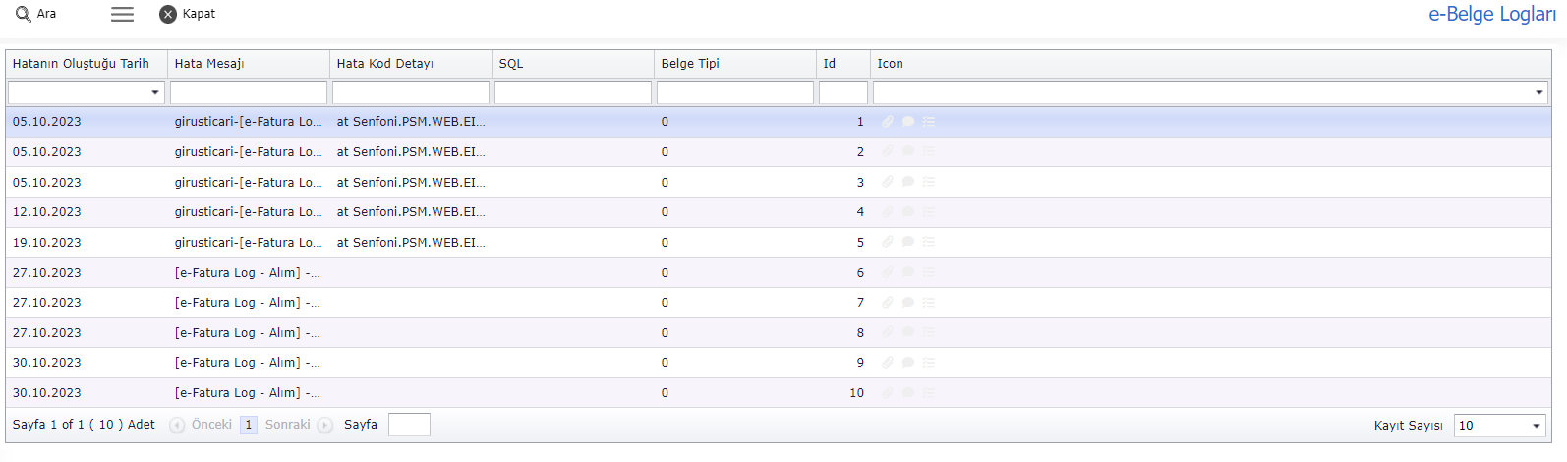The image size is (1567, 462).
Task: Open the hamburger menu
Action: click(x=122, y=14)
